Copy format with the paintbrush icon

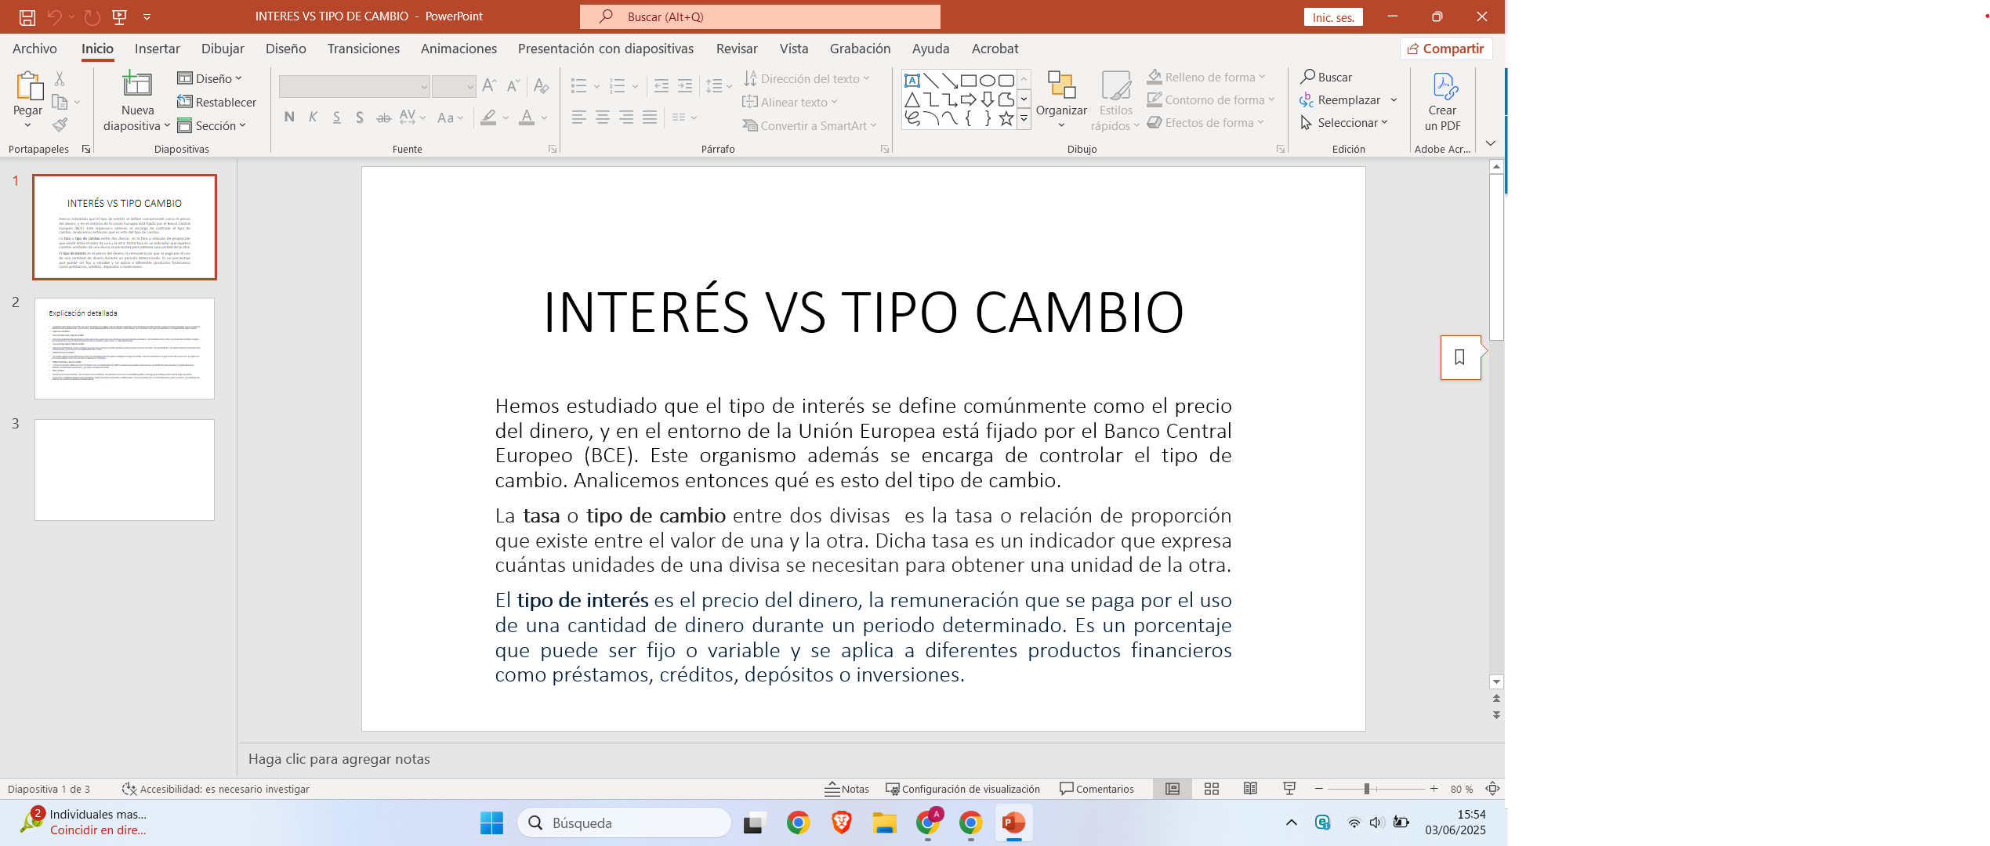pyautogui.click(x=60, y=125)
